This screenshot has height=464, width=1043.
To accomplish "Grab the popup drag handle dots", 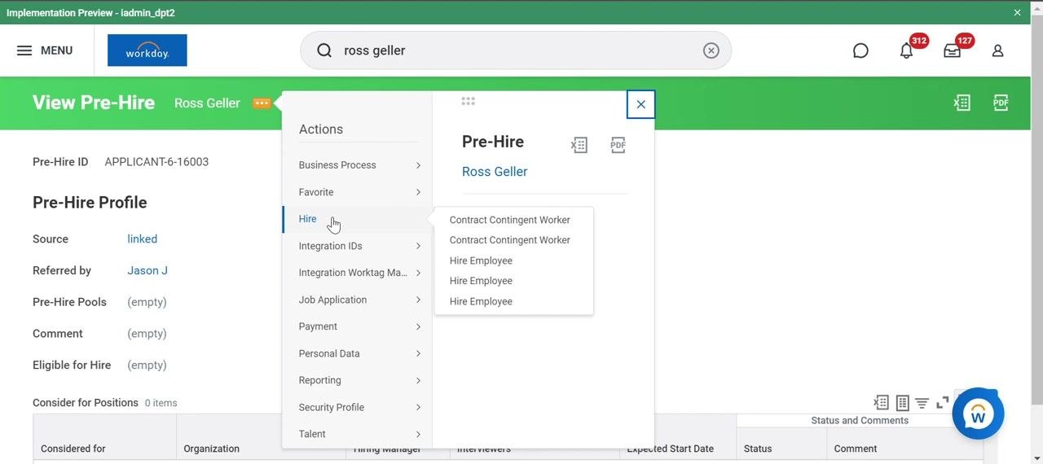I will tap(468, 101).
